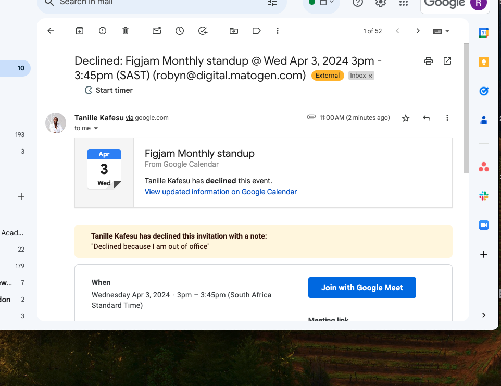Image resolution: width=501 pixels, height=386 pixels.
Task: Go back to the inbox list
Action: coord(51,31)
